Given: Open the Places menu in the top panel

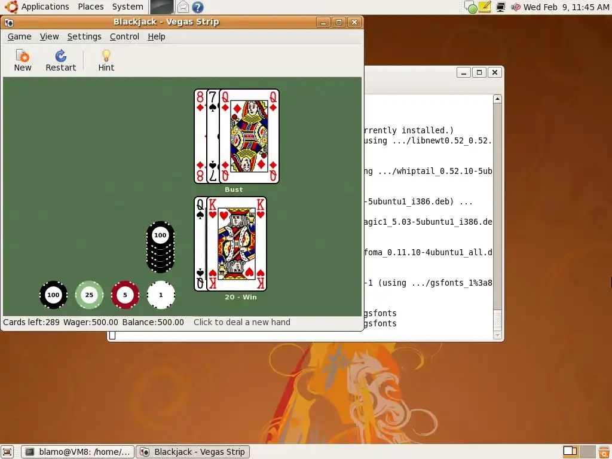Looking at the screenshot, I should pyautogui.click(x=91, y=7).
